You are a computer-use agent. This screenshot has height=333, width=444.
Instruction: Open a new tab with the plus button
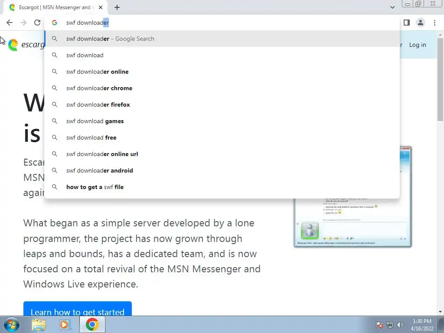[x=117, y=7]
